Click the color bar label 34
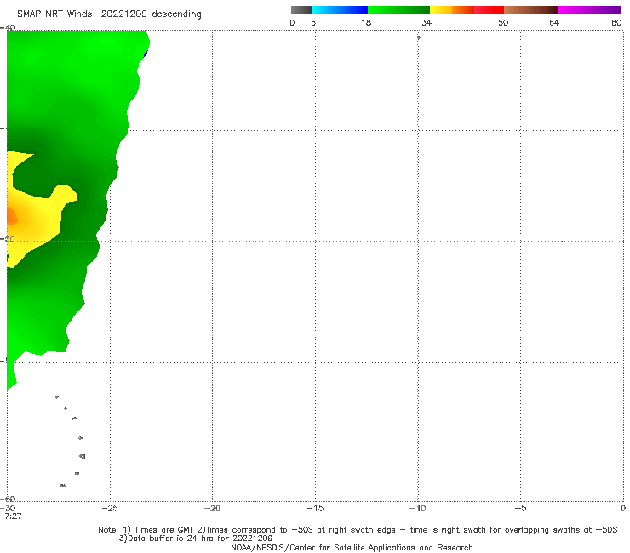 427,22
